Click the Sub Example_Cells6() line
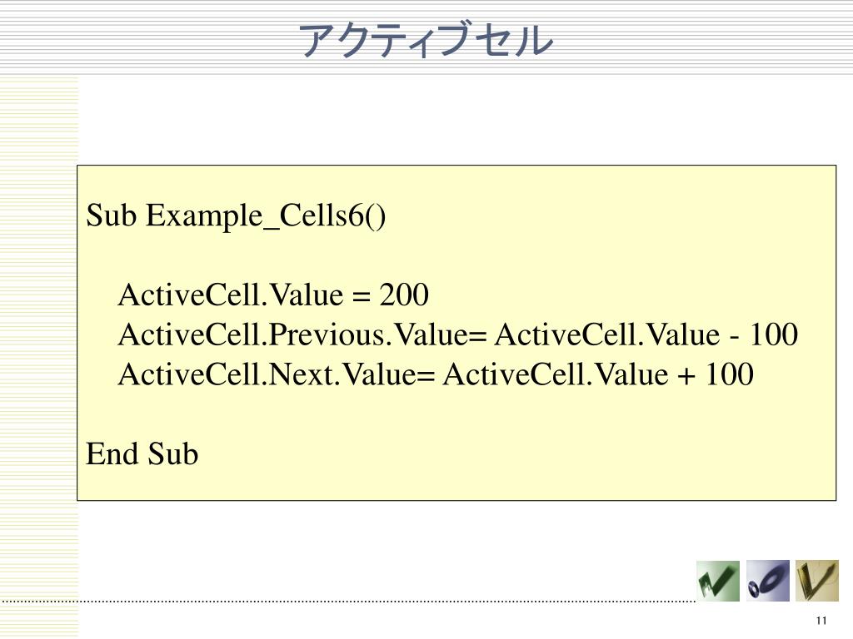This screenshot has height=639, width=853. click(x=236, y=215)
